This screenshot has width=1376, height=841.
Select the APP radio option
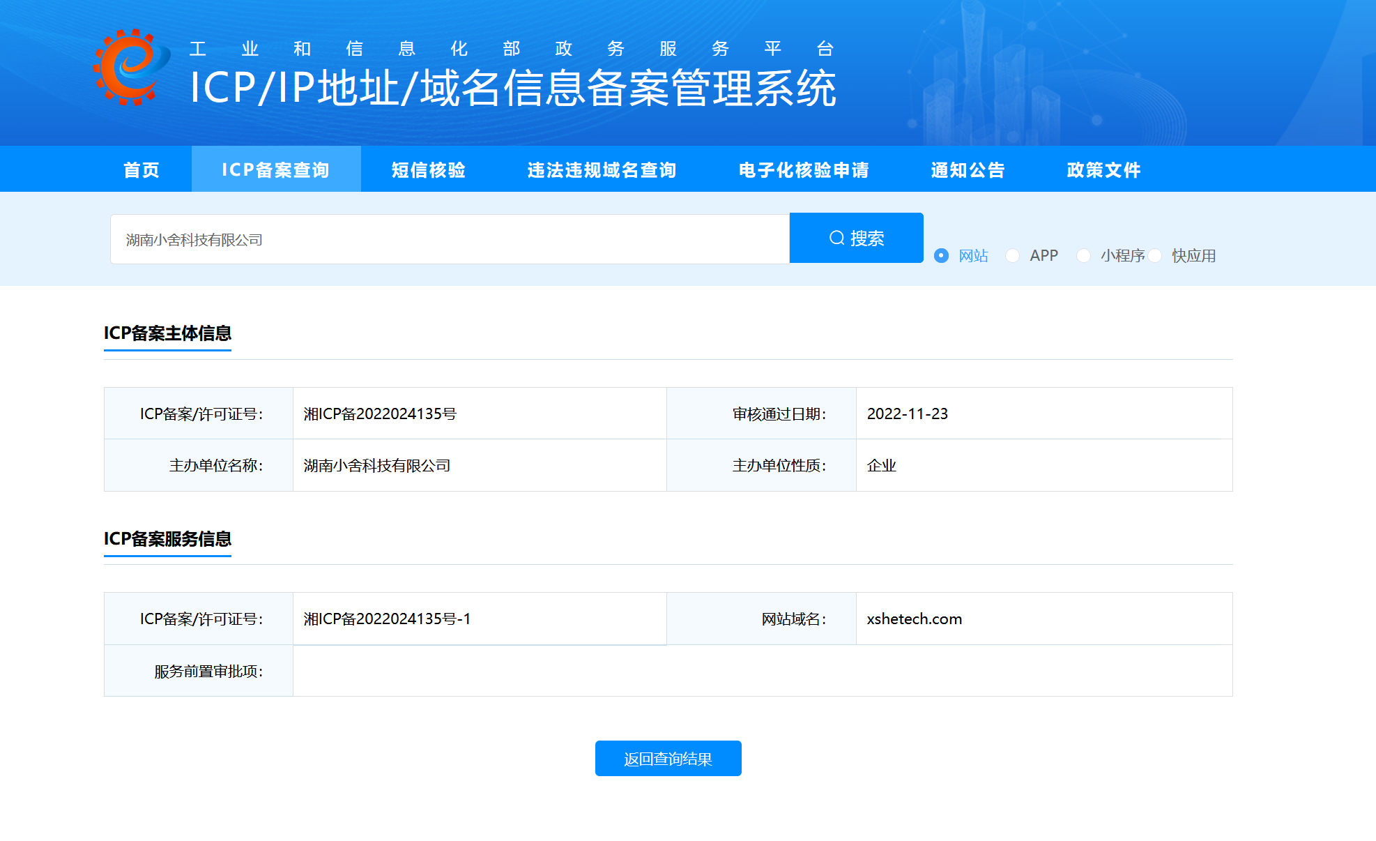click(1013, 255)
